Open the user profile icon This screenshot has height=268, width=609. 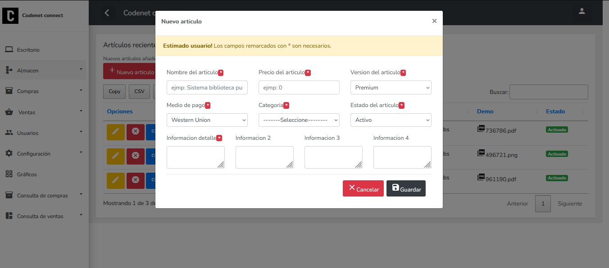click(x=582, y=12)
